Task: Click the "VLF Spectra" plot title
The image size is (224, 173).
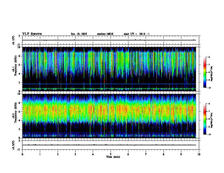Action: coord(32,34)
